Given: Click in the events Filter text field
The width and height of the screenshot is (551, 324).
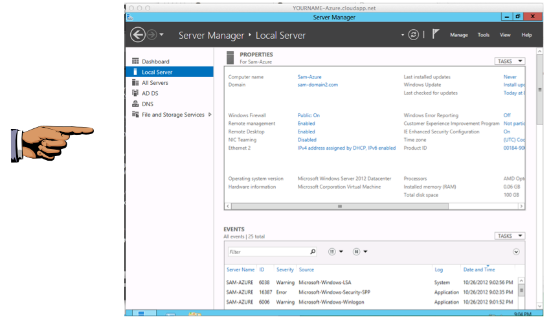Looking at the screenshot, I should [x=267, y=252].
